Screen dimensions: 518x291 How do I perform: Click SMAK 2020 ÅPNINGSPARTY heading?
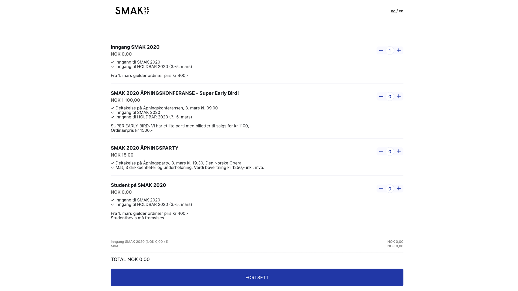click(144, 148)
